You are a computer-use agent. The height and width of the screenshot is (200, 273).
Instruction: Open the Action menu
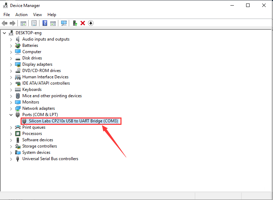(x=21, y=15)
